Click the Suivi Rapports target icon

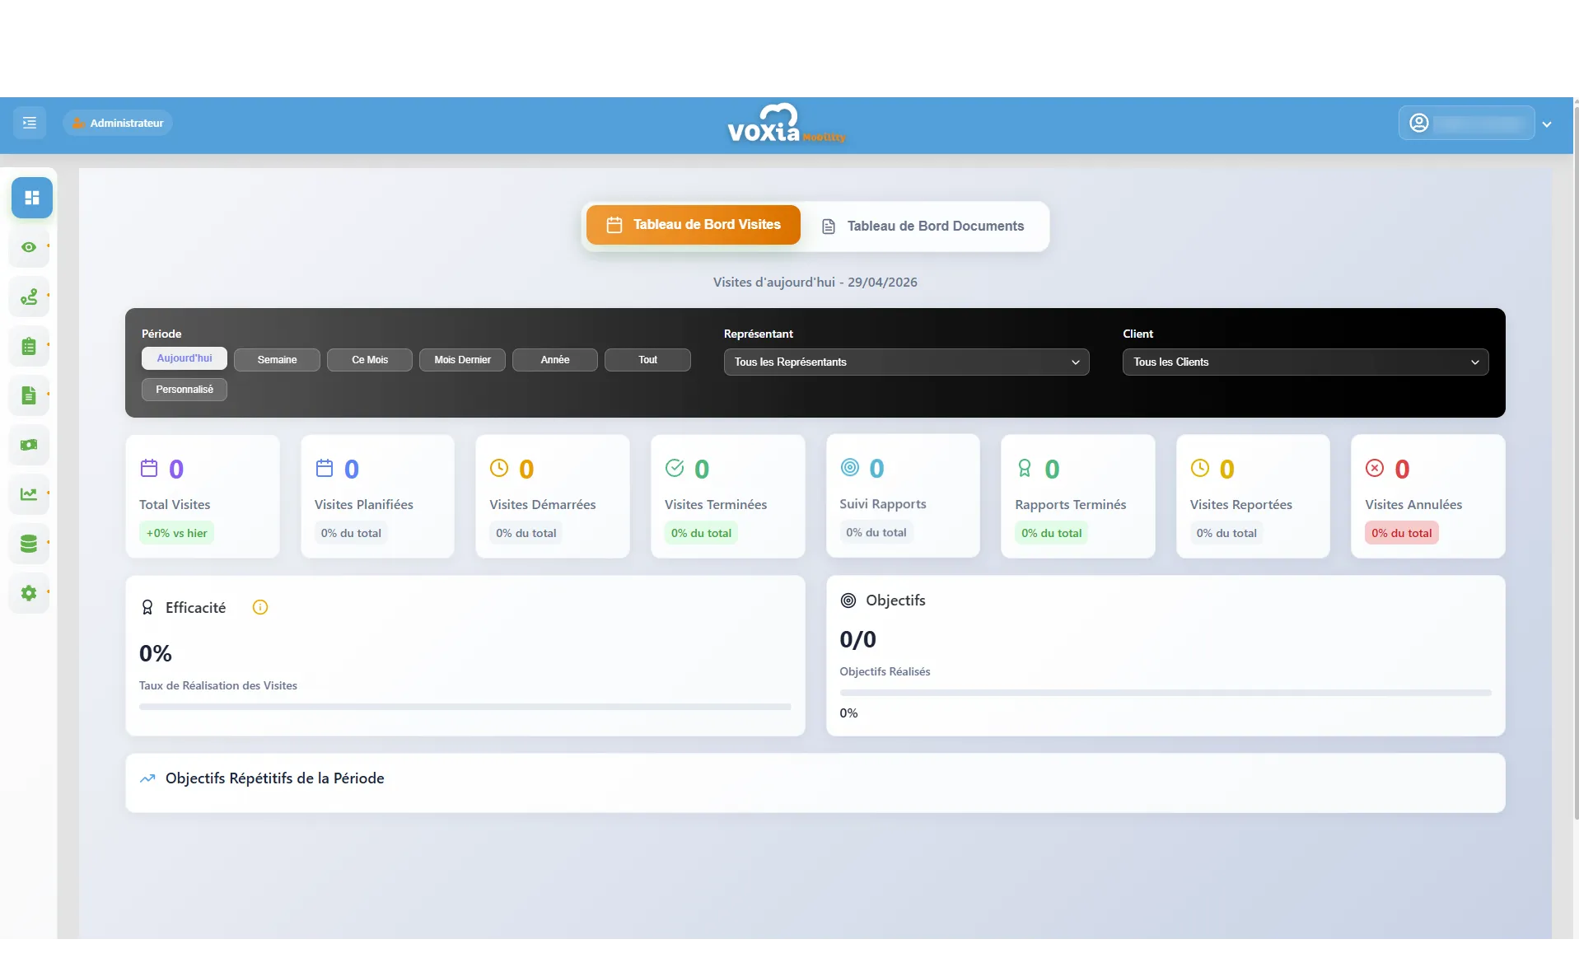pos(850,467)
